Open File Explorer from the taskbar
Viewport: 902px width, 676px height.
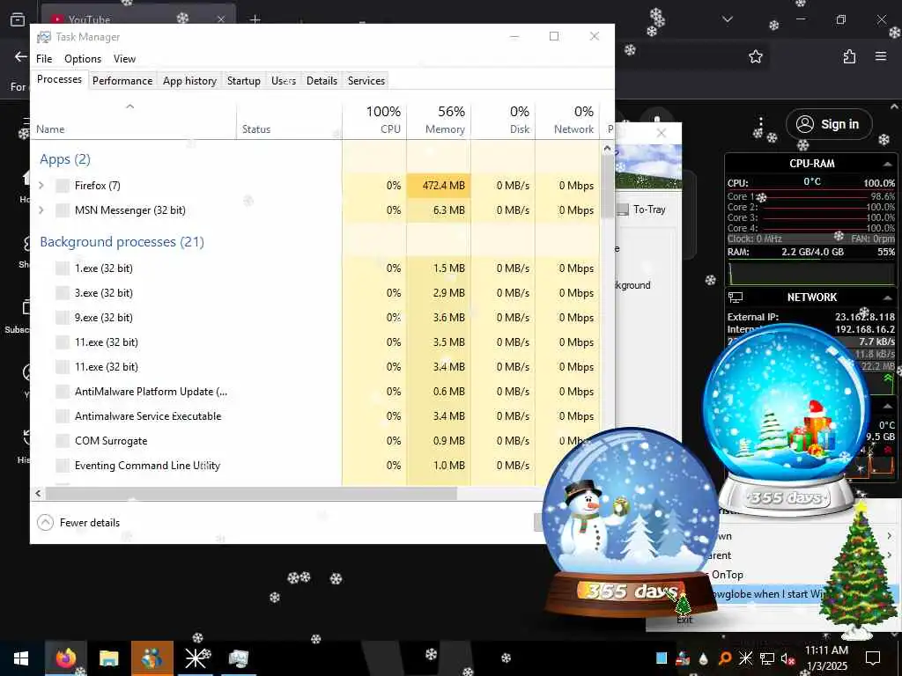[108, 658]
